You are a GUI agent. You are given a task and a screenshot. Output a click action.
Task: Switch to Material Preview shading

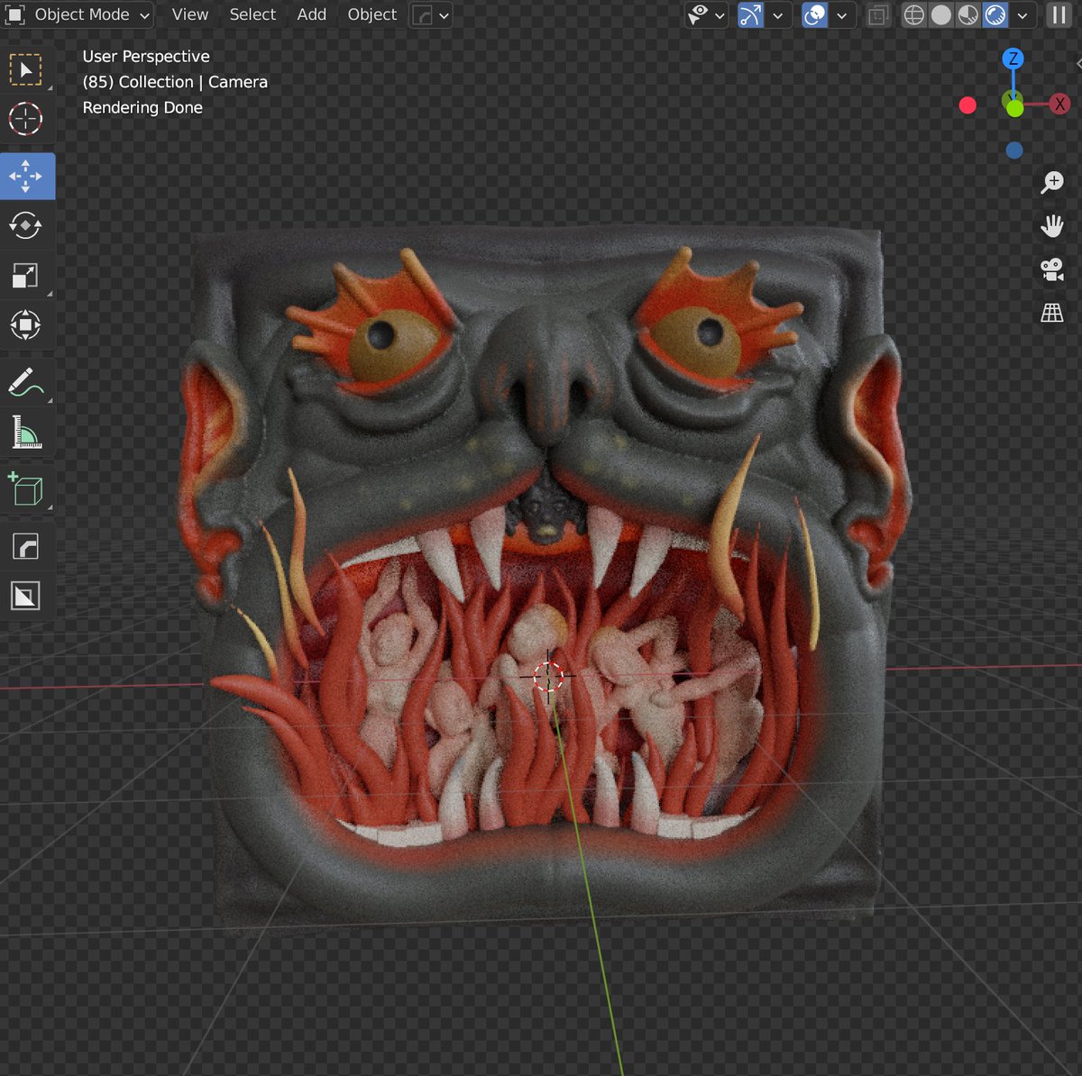[967, 15]
